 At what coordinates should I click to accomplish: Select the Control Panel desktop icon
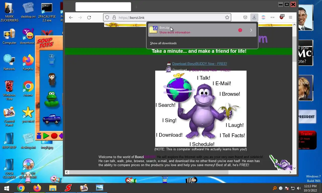point(9,117)
